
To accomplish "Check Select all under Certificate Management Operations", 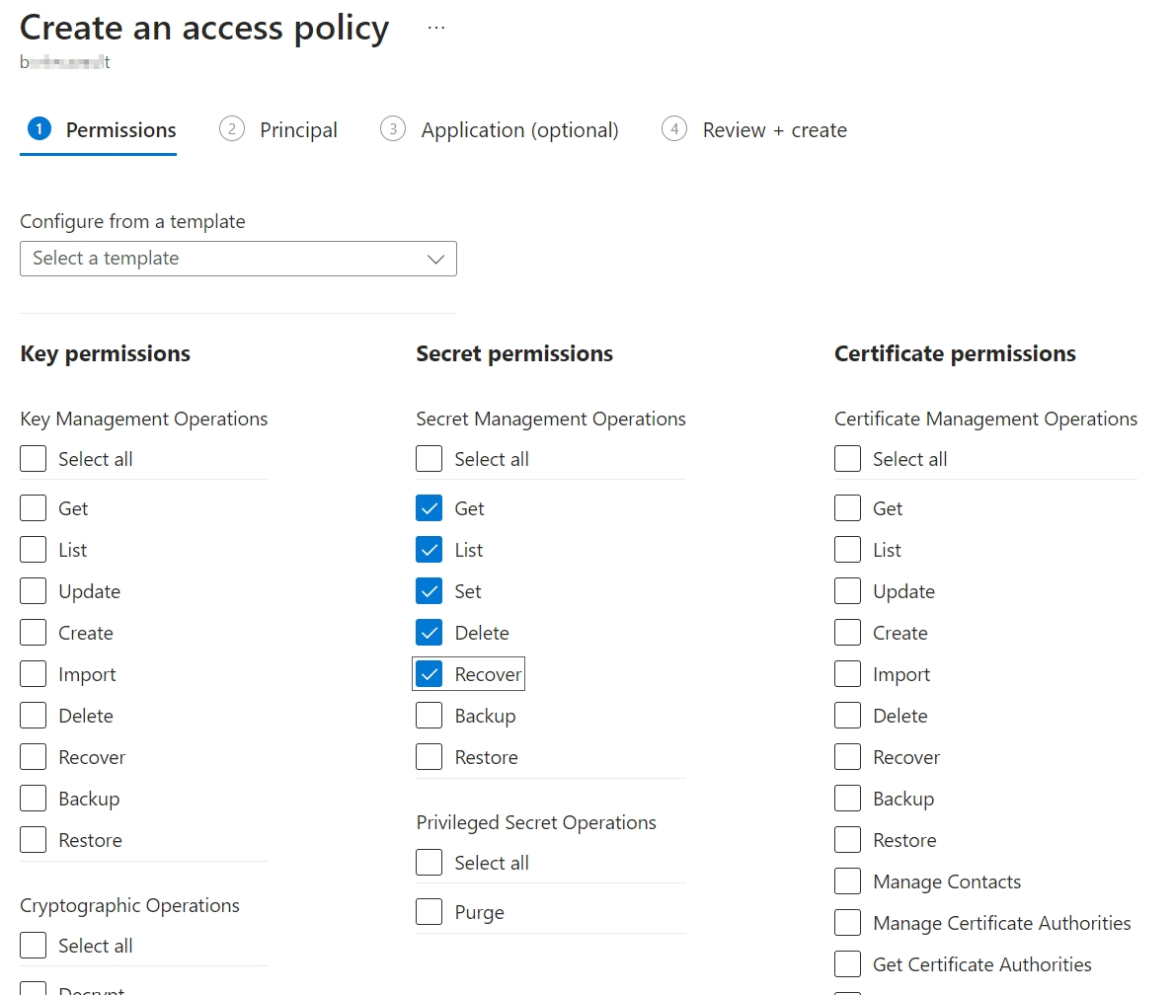I will pyautogui.click(x=847, y=459).
